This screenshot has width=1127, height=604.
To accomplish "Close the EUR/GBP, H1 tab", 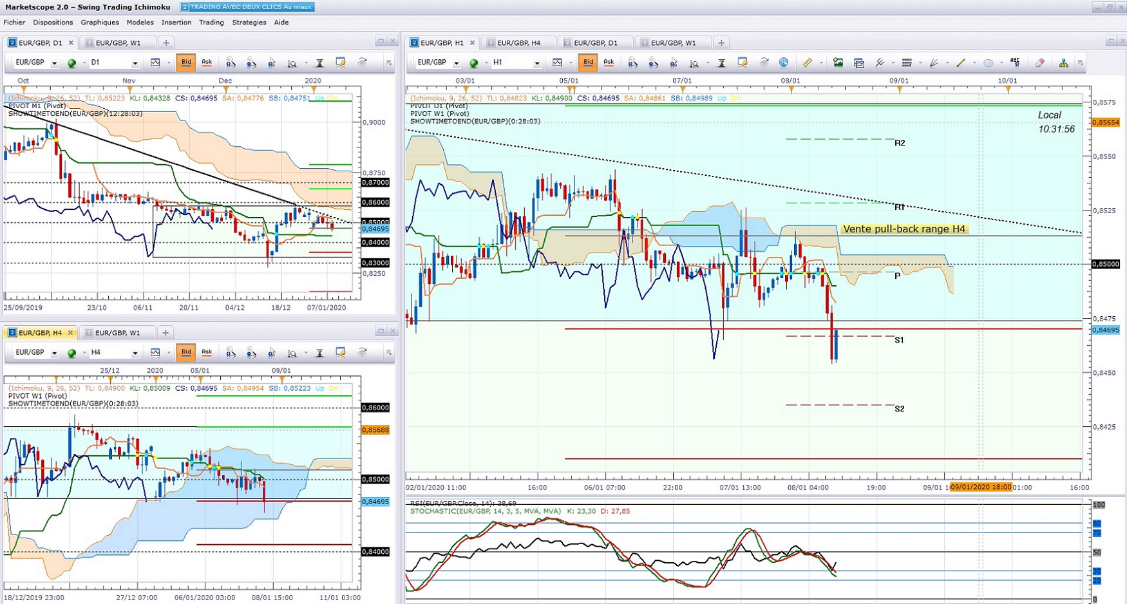I will point(472,43).
